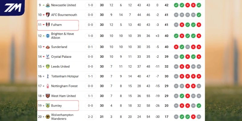Click the Tottenham Hotspur club crest

[x=47, y=76]
